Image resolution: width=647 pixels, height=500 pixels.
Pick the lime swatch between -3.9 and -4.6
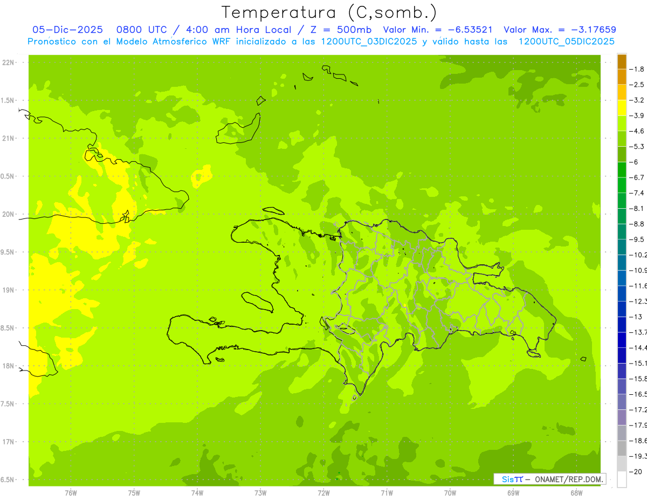622,123
